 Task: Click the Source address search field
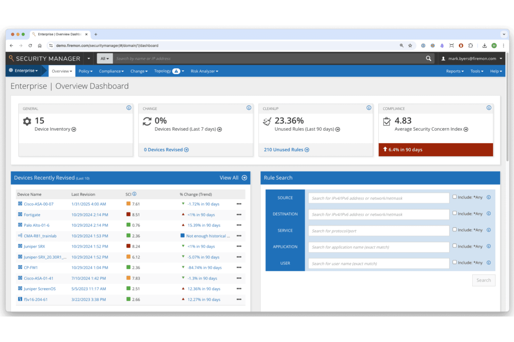[378, 198]
